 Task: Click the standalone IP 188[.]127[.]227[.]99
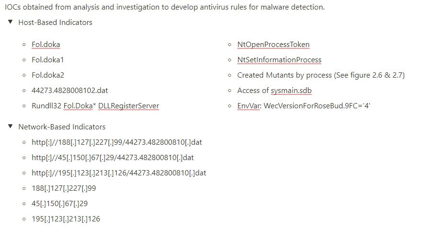[64, 188]
